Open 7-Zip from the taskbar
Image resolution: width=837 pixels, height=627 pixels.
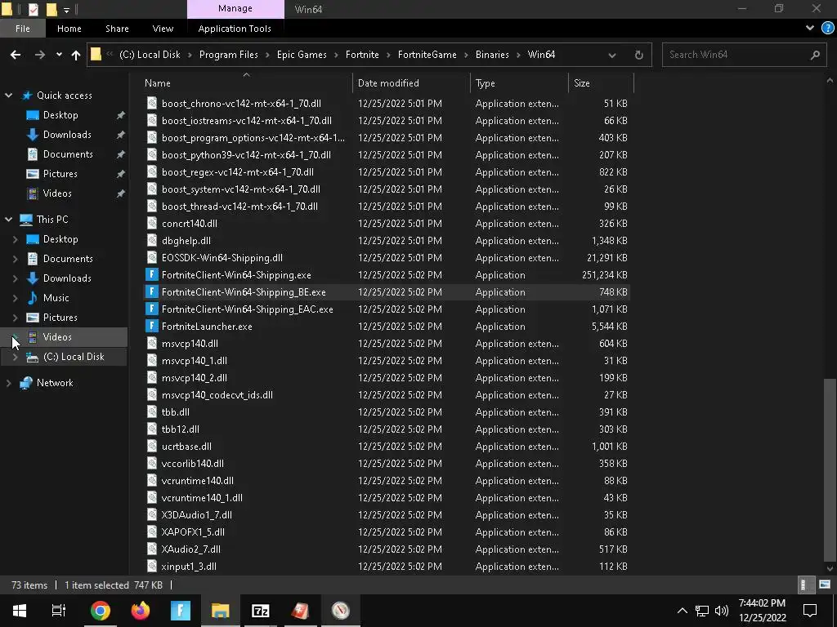pyautogui.click(x=261, y=611)
